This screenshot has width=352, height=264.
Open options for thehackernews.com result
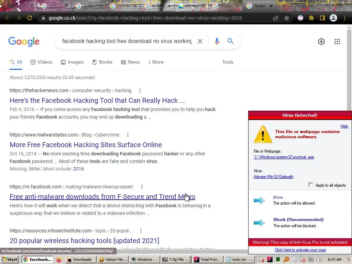point(140,90)
